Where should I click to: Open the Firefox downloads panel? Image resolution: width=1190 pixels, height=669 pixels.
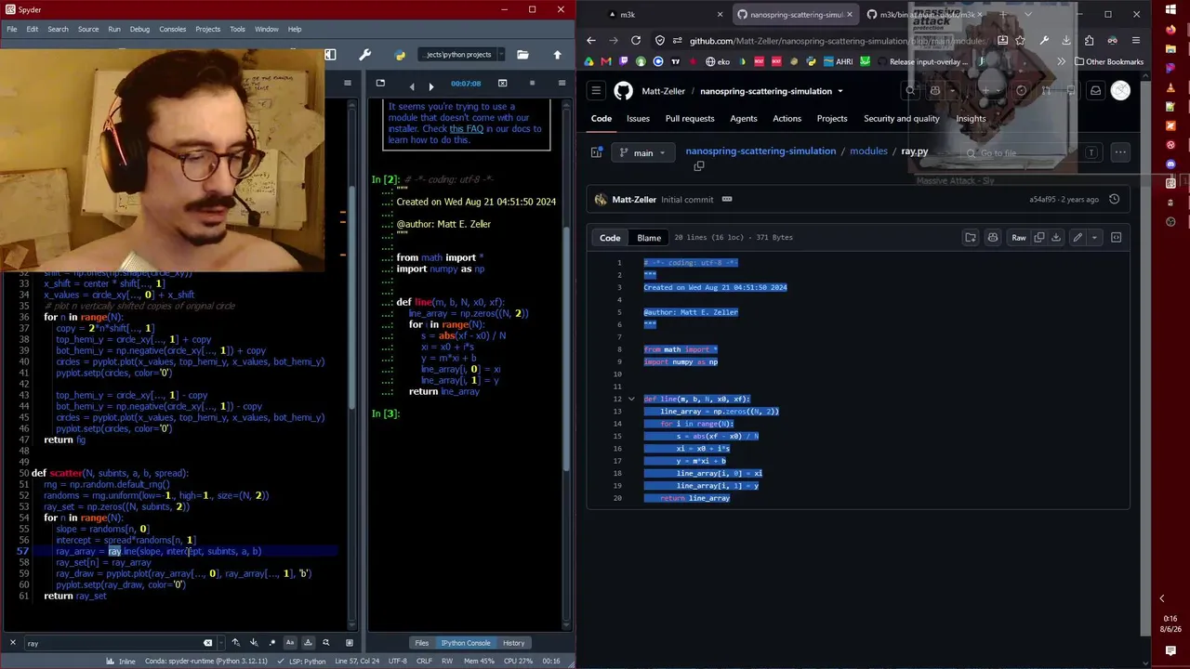coord(1066,41)
